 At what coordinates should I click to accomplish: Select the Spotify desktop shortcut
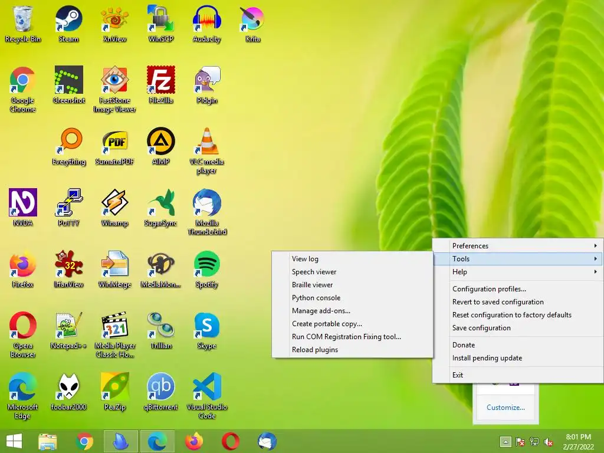(207, 269)
